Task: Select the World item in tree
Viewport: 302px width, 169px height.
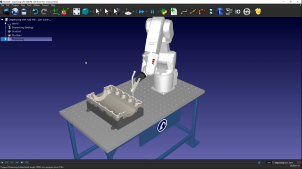Action: point(15,23)
